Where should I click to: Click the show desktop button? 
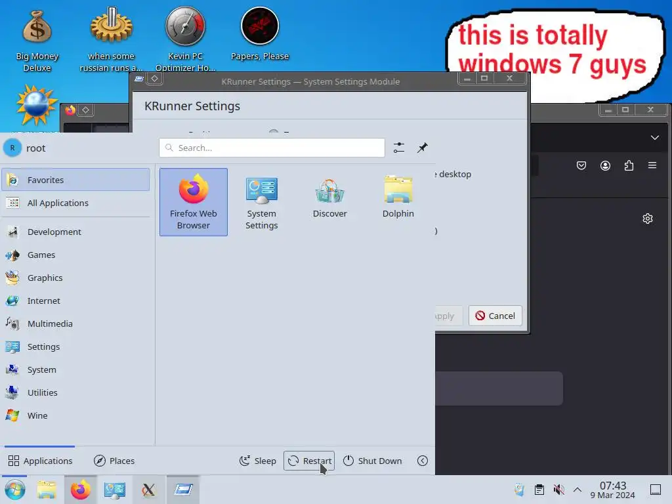point(656,490)
